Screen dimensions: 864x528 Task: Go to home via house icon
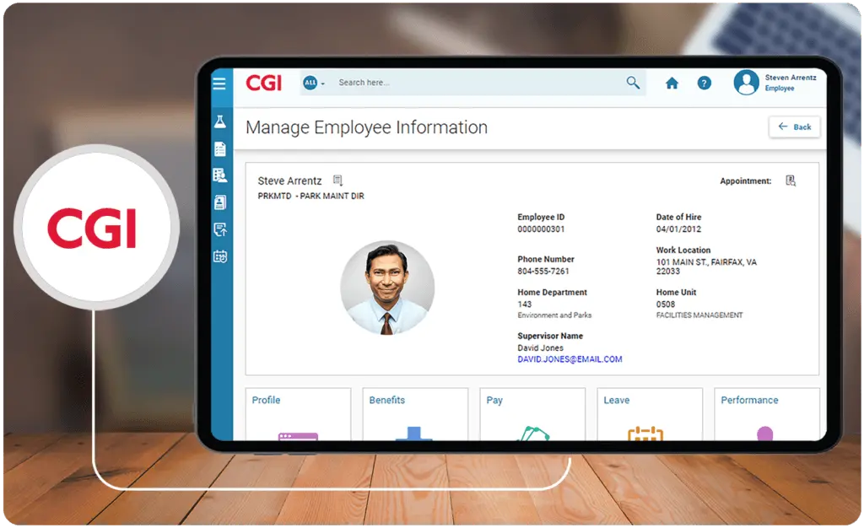pos(672,84)
